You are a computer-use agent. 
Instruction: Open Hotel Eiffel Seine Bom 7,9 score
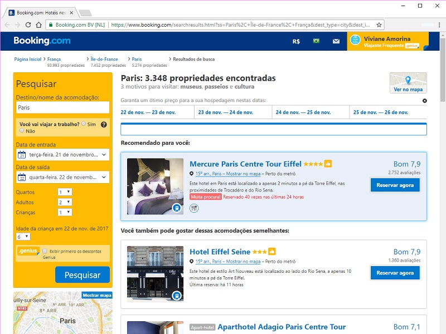pos(407,252)
